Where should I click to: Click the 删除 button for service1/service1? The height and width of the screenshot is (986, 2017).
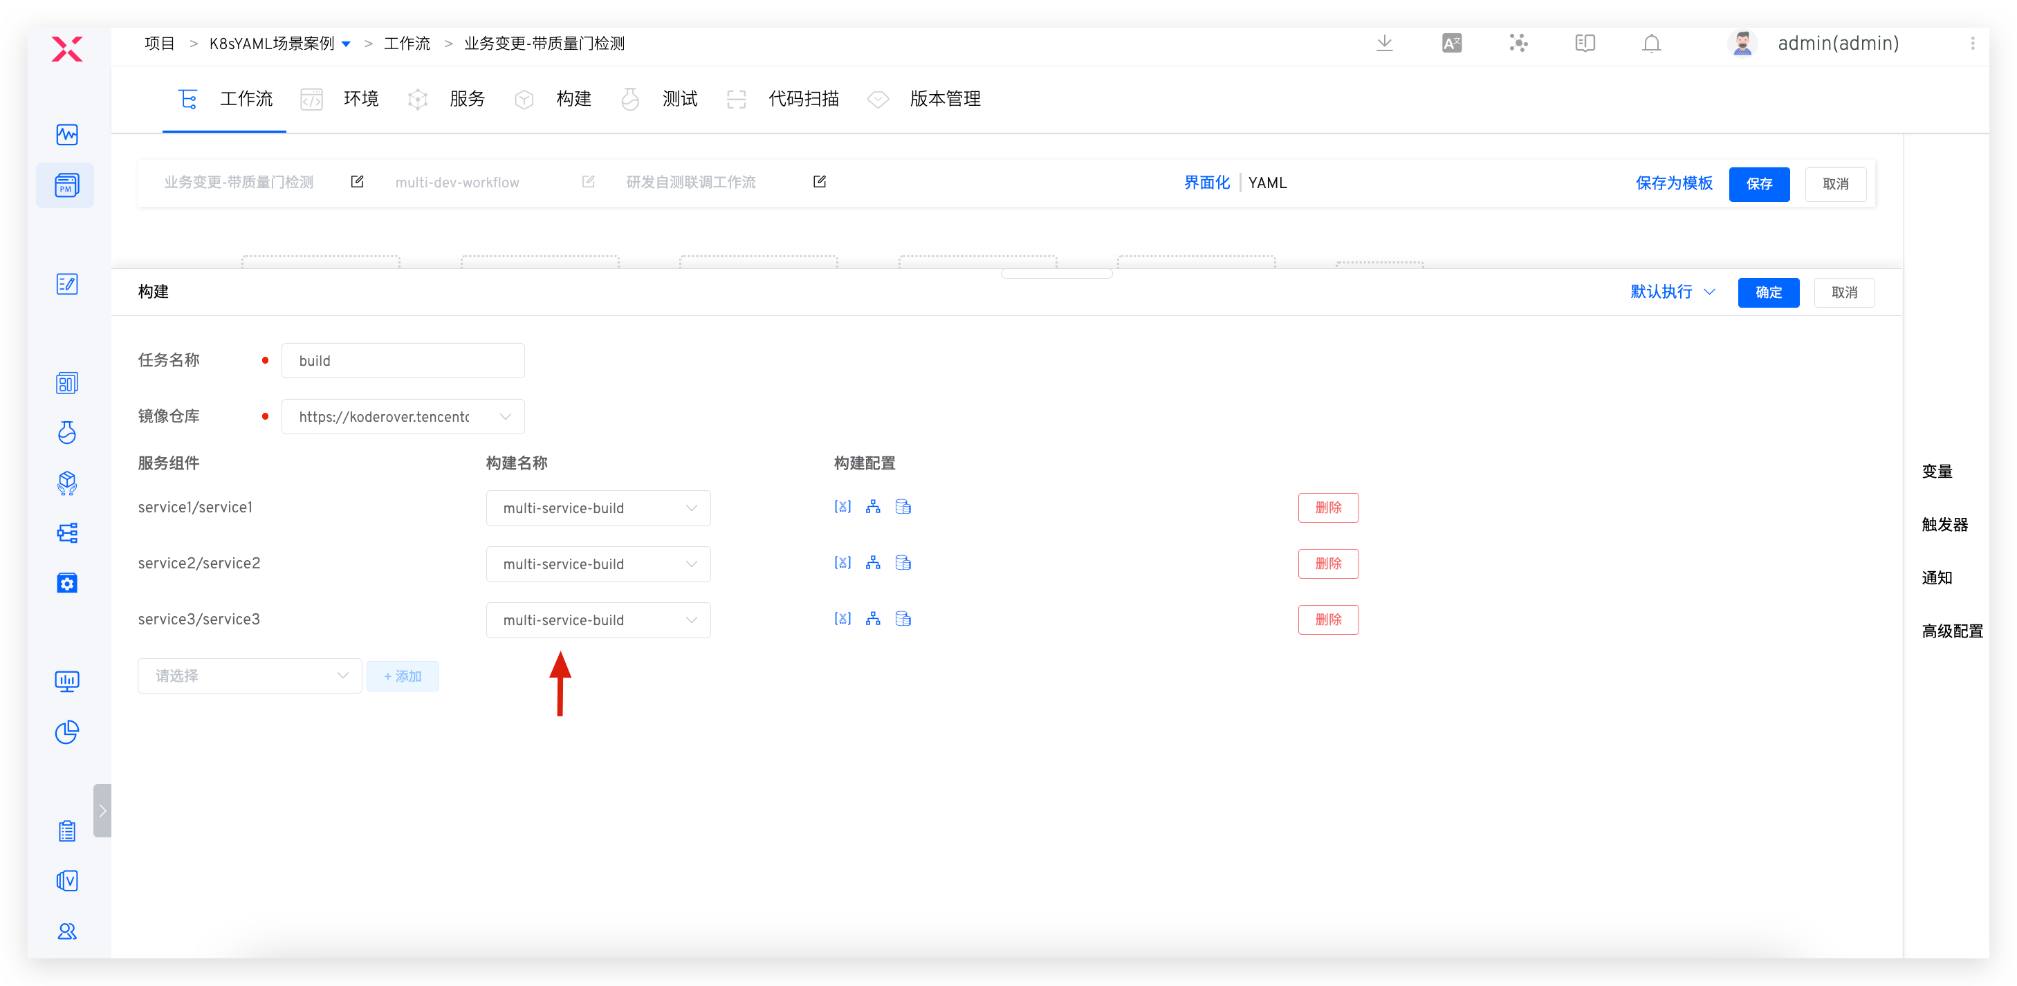point(1328,507)
